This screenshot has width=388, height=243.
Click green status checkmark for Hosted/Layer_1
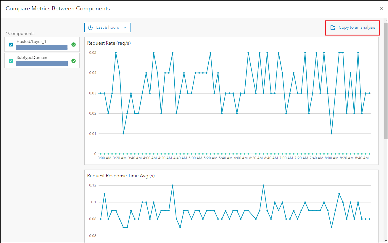tap(74, 44)
